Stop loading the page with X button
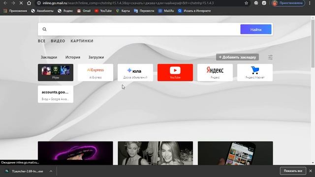This screenshot has height=177, width=315. 21,3
